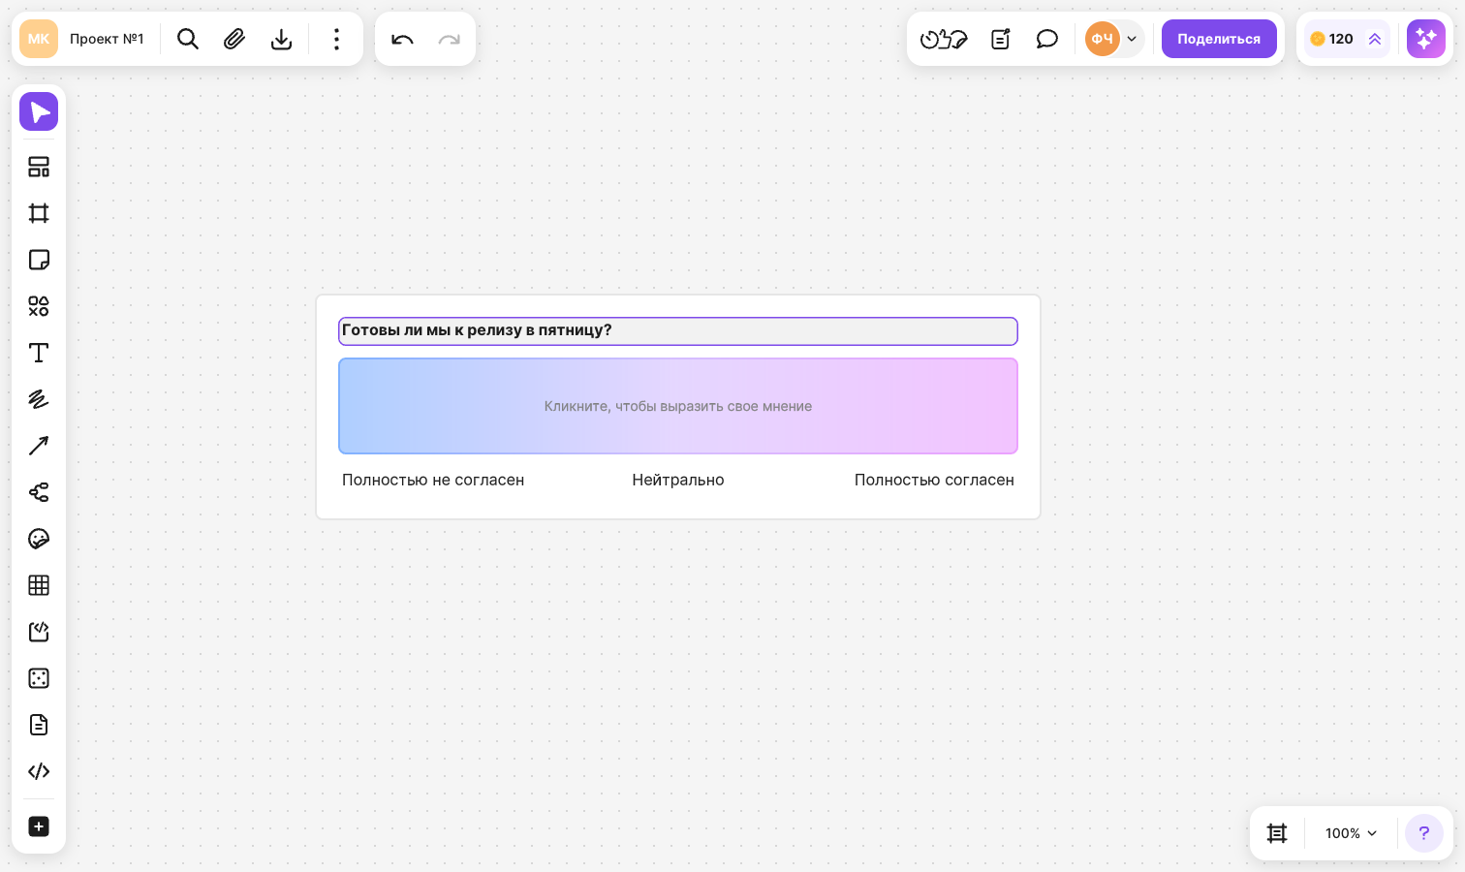Select the text tool
Screen dimensions: 1465x872
click(x=39, y=353)
